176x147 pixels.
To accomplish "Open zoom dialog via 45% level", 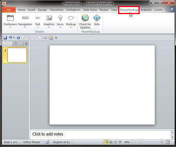I will tap(127, 142).
